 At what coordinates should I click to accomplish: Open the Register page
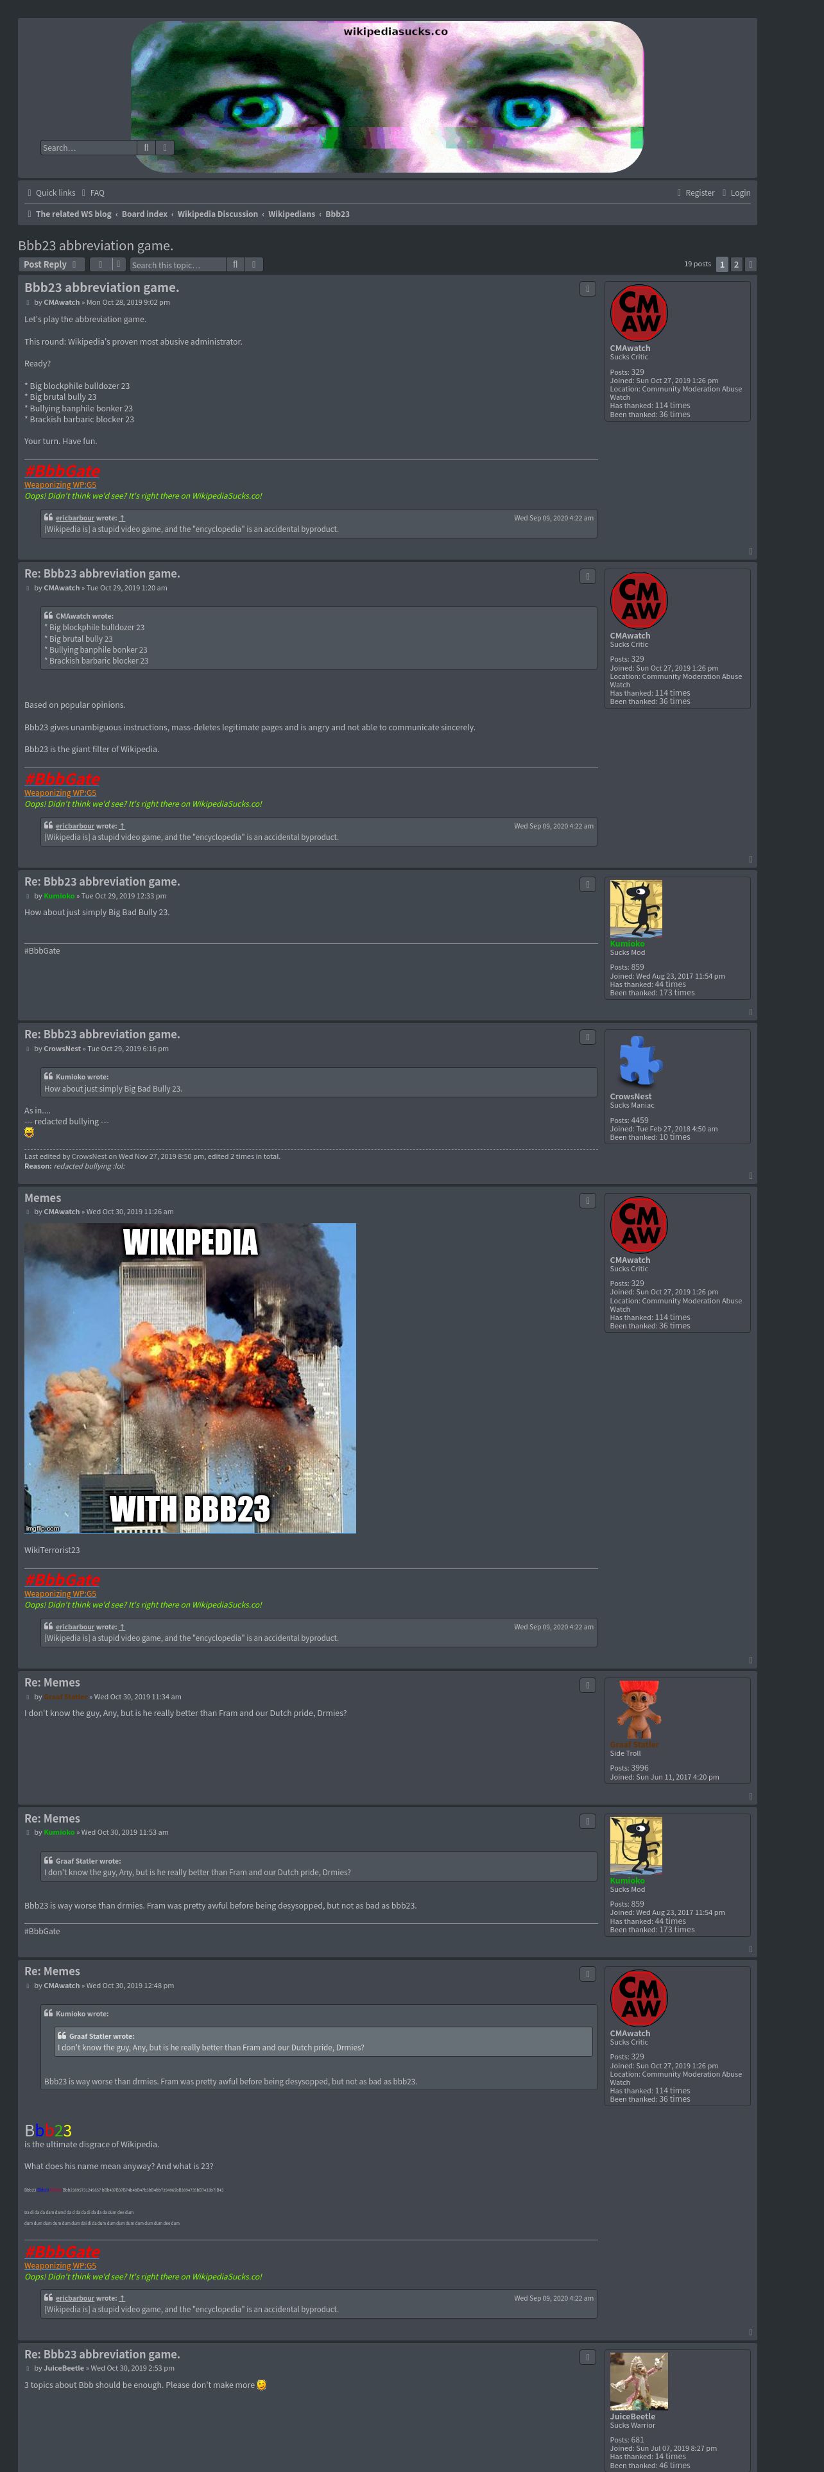click(x=696, y=193)
